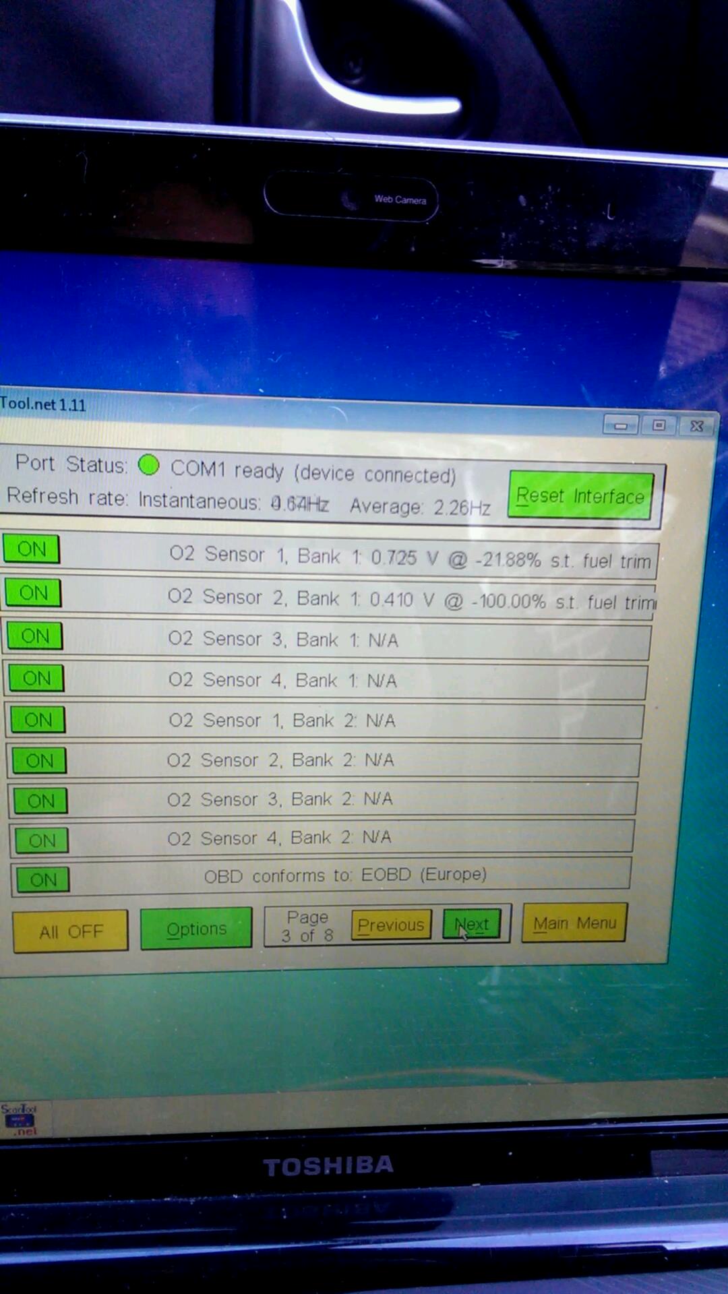Disable O2 Sensor 3, Bank 1 reading
728x1294 pixels.
pos(35,636)
